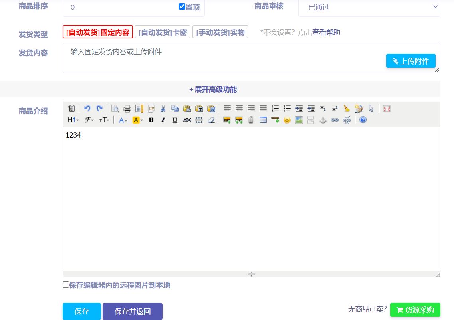
Task: Decrease indent in editor
Action: tap(311, 109)
